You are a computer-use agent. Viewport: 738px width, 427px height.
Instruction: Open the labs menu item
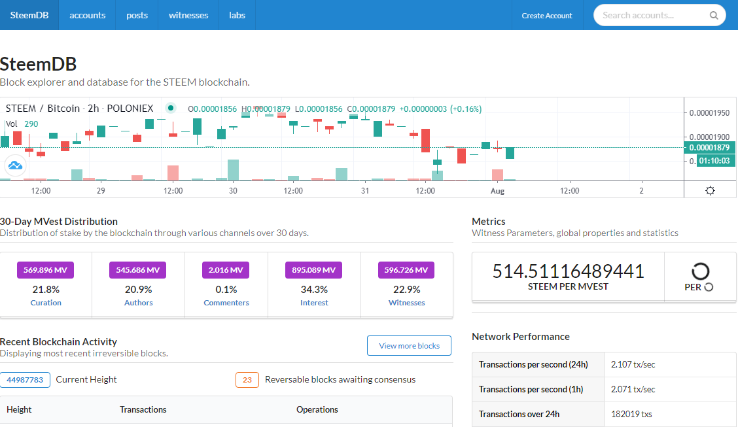tap(237, 15)
